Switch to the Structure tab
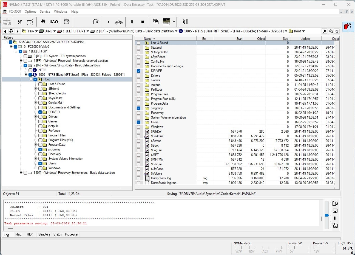 pyautogui.click(x=44, y=234)
